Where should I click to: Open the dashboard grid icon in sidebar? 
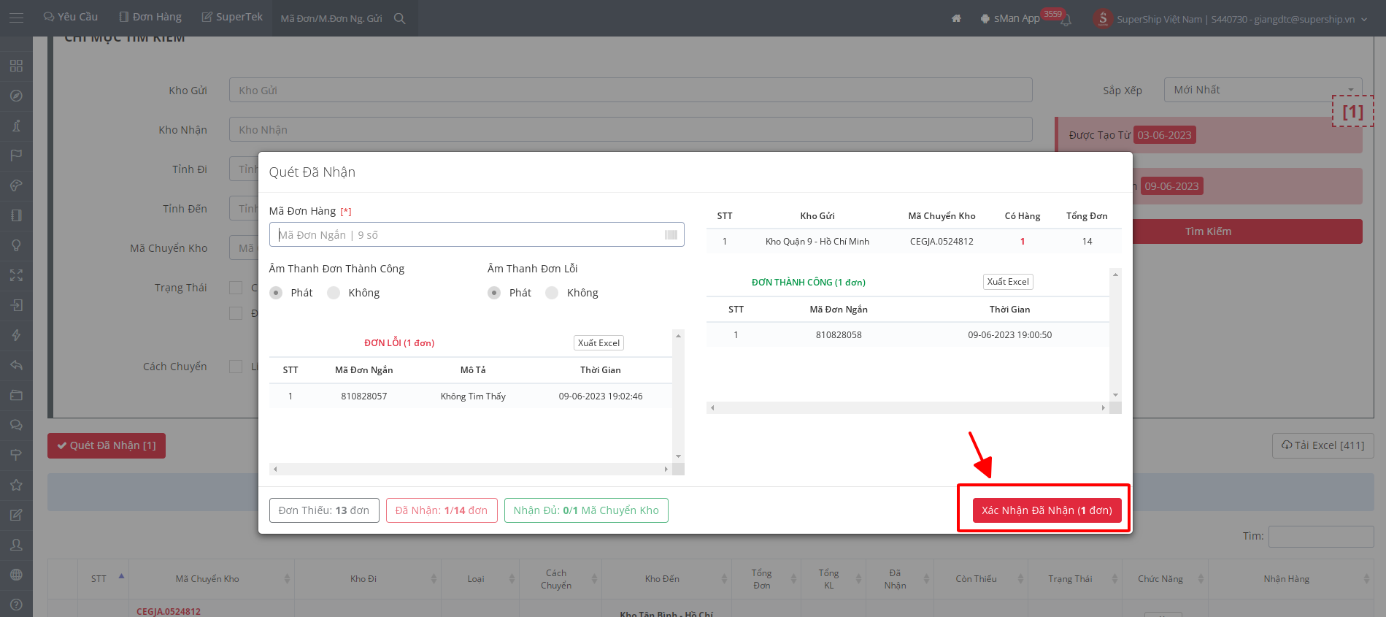16,66
